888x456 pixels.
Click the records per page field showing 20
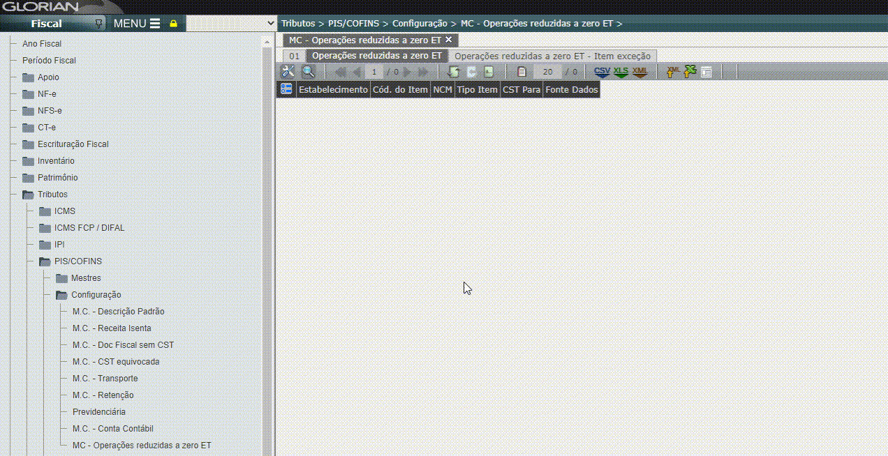click(547, 72)
